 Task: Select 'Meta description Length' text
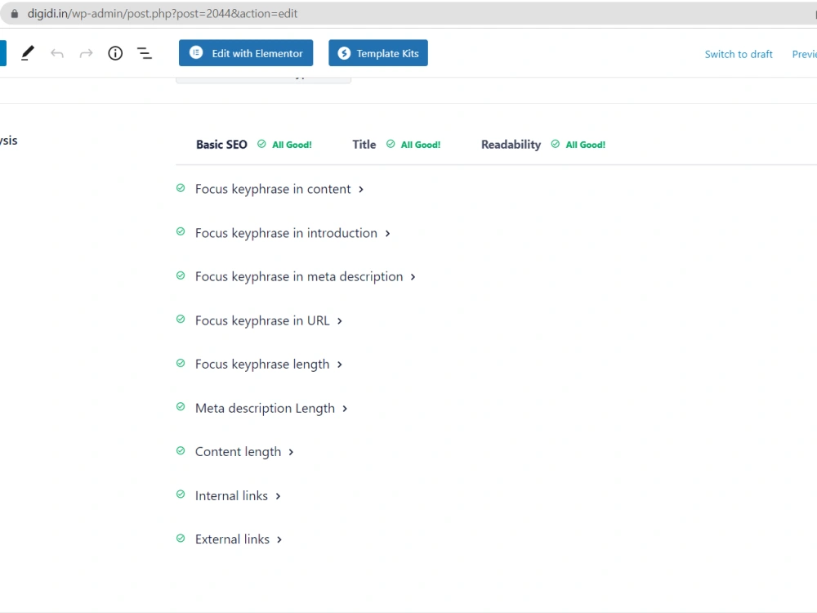coord(265,408)
